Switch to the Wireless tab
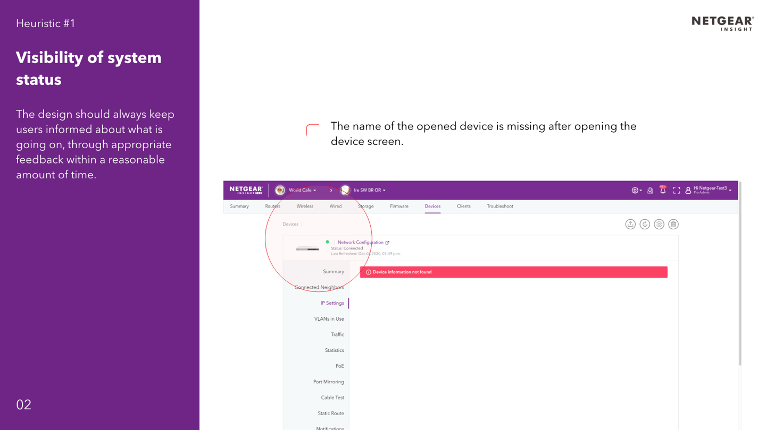The width and height of the screenshot is (766, 430). click(305, 207)
